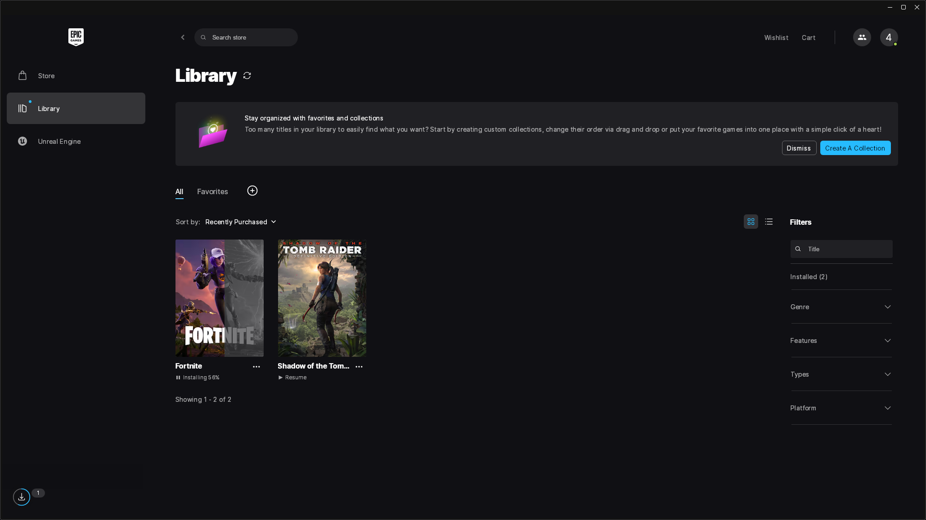Toggle the Installed (2) filter
This screenshot has width=926, height=520.
[809, 277]
